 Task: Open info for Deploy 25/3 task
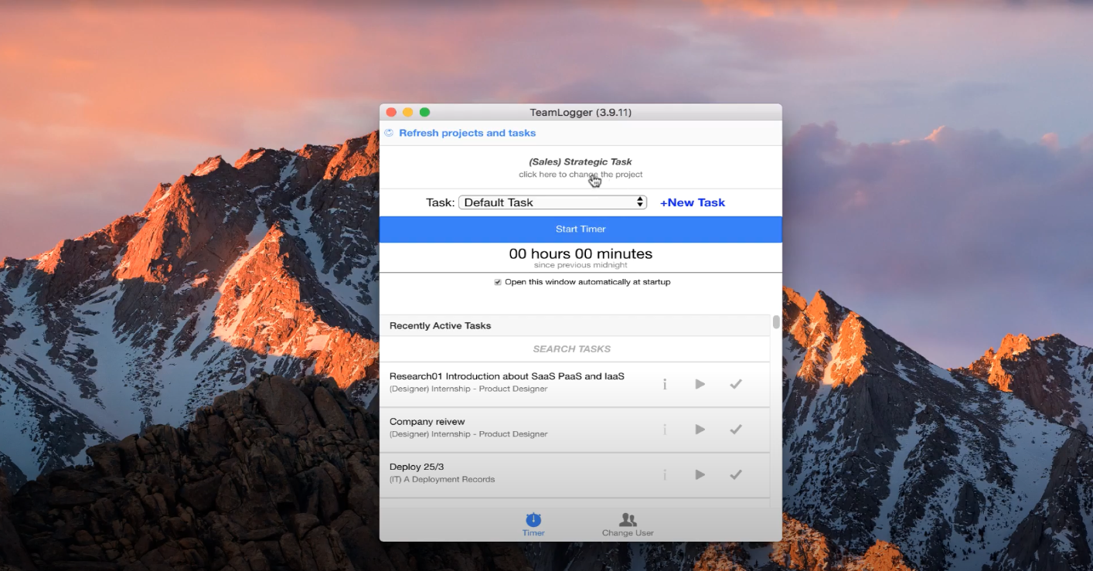click(x=664, y=474)
